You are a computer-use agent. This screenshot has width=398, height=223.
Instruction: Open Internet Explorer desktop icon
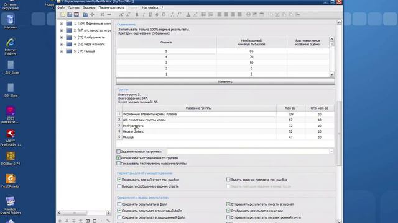[x=10, y=46]
